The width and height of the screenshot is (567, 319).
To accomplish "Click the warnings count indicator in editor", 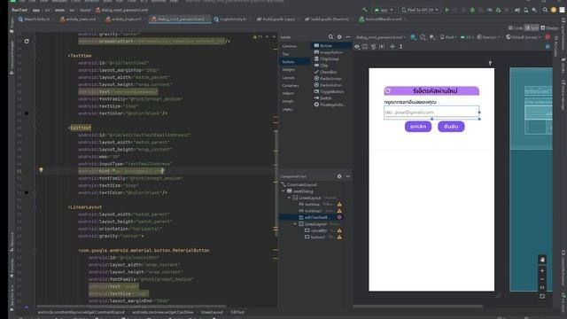I will point(258,37).
